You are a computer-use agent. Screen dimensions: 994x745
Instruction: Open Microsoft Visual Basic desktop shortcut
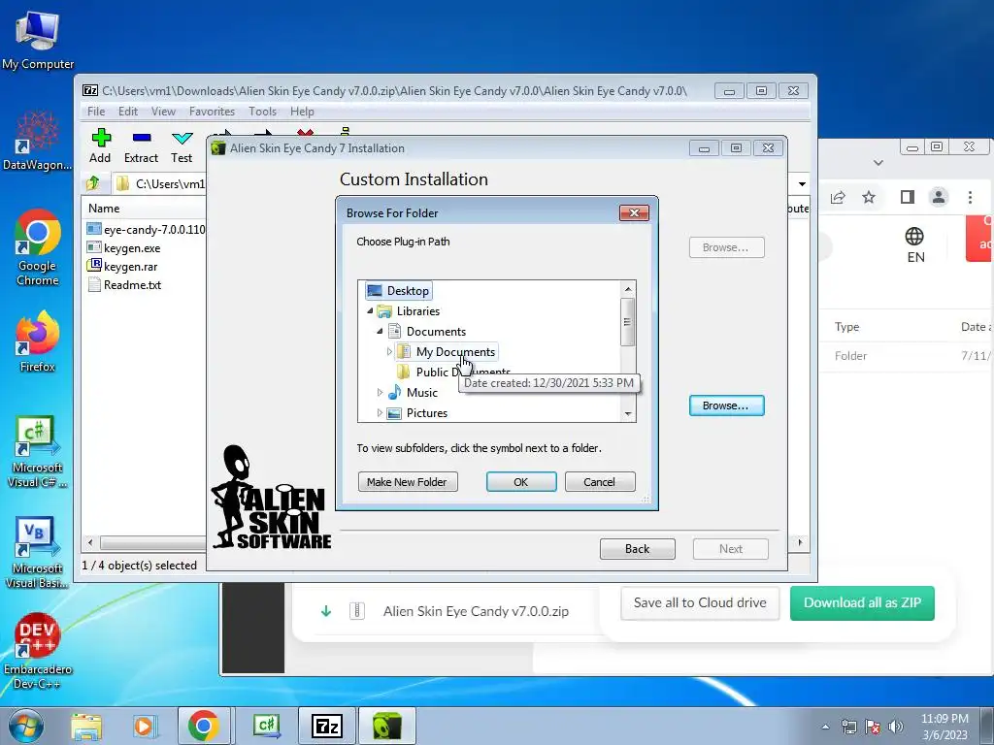[38, 552]
